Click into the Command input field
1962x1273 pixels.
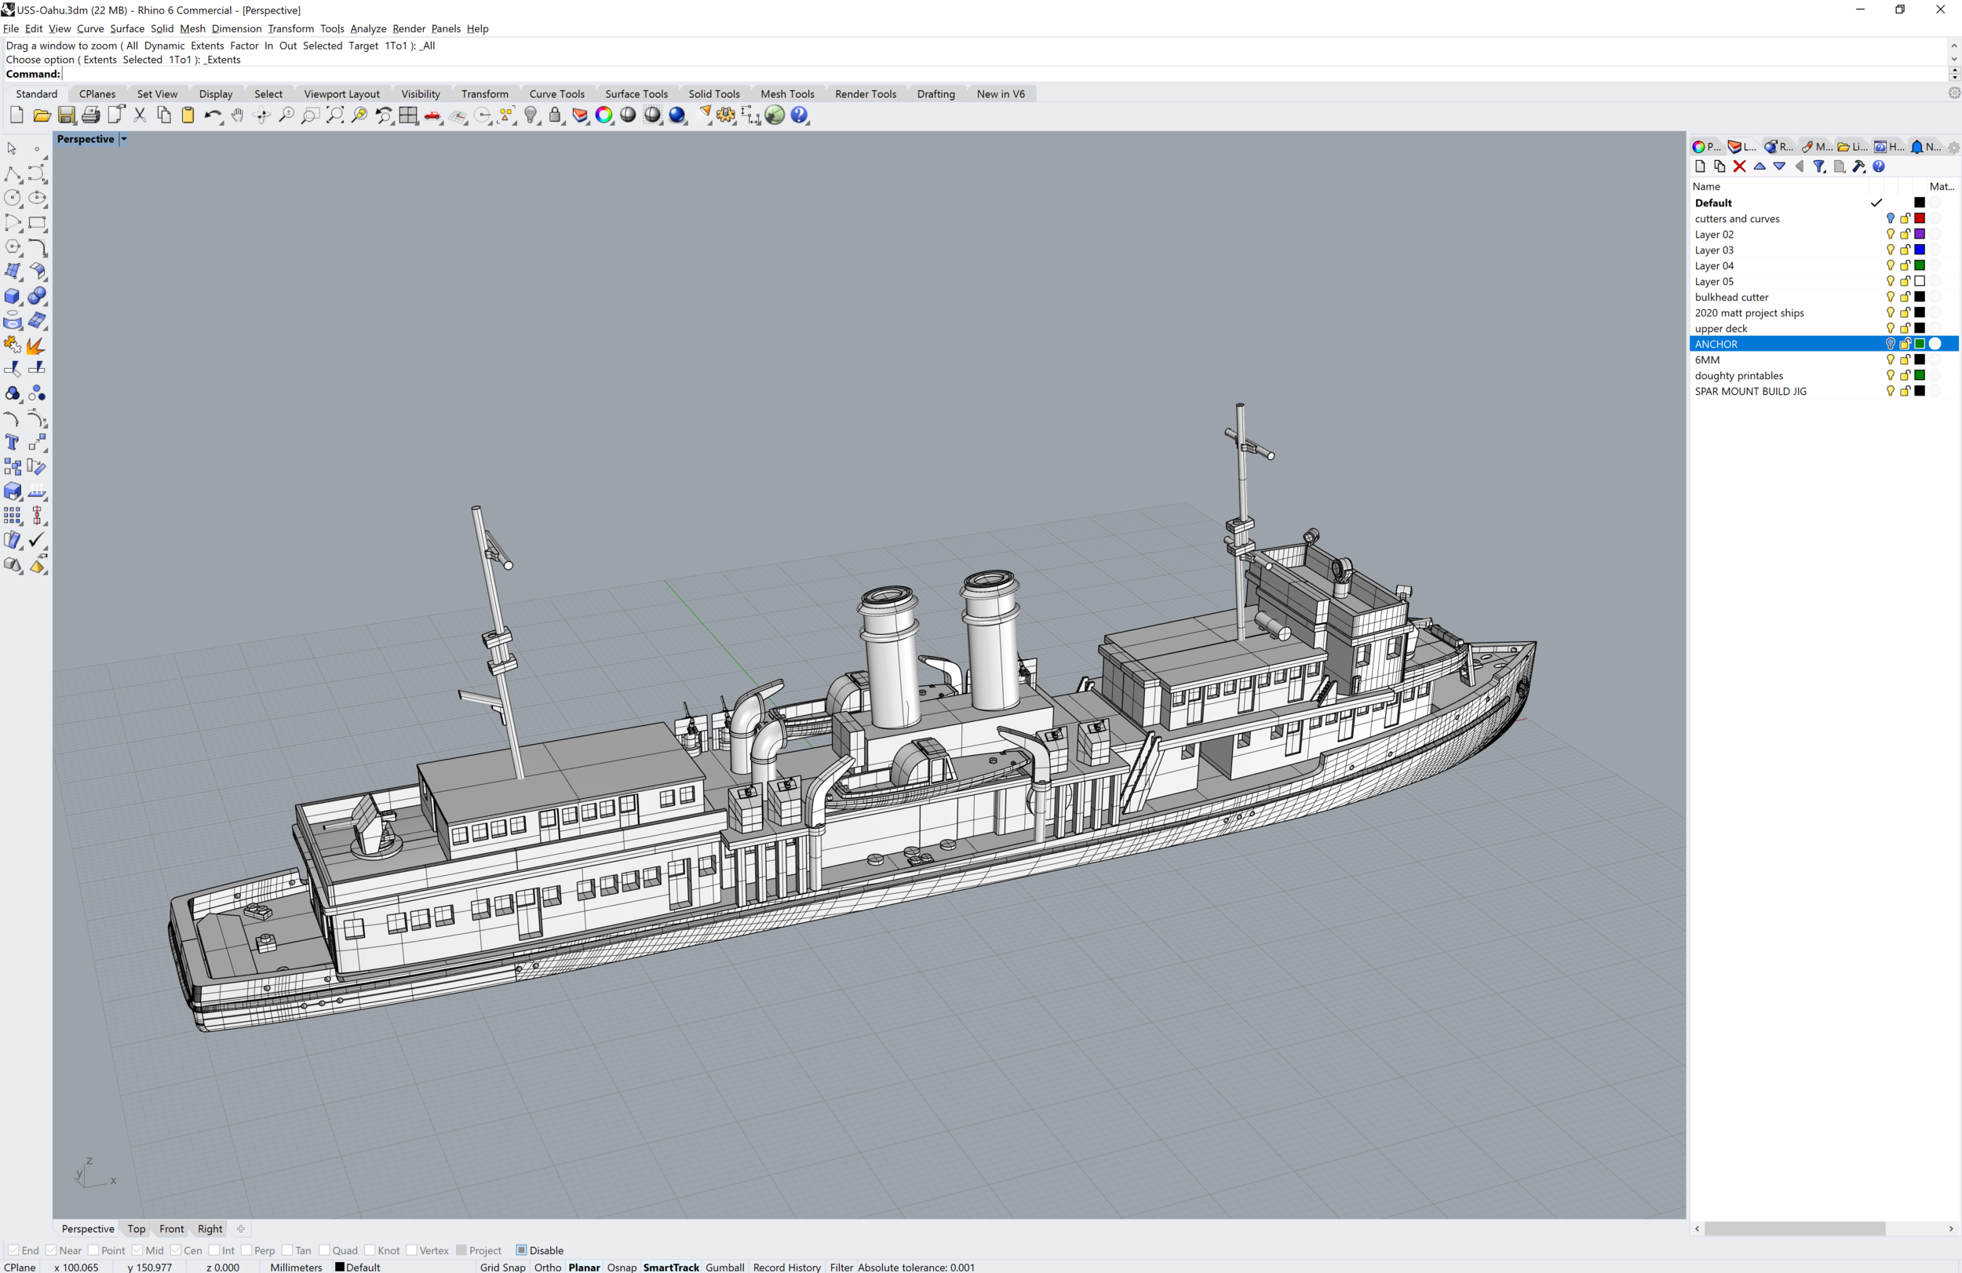[x=1004, y=75]
